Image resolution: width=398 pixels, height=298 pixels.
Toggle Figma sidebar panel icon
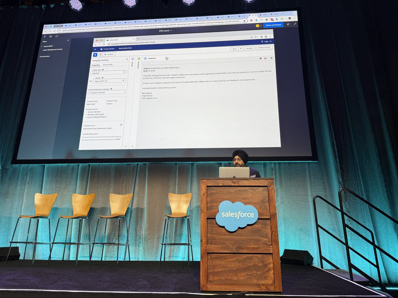(51, 36)
